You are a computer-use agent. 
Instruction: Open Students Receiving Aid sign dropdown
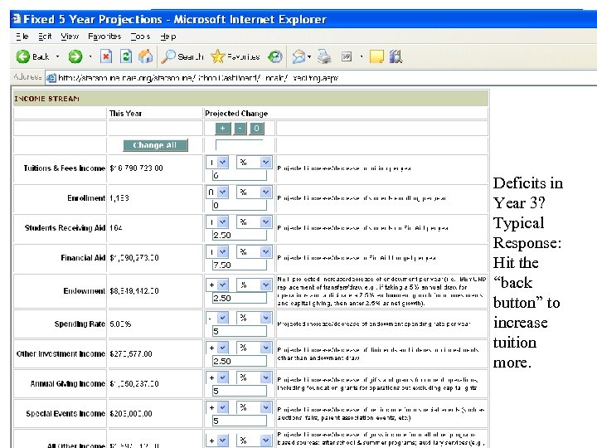(217, 222)
